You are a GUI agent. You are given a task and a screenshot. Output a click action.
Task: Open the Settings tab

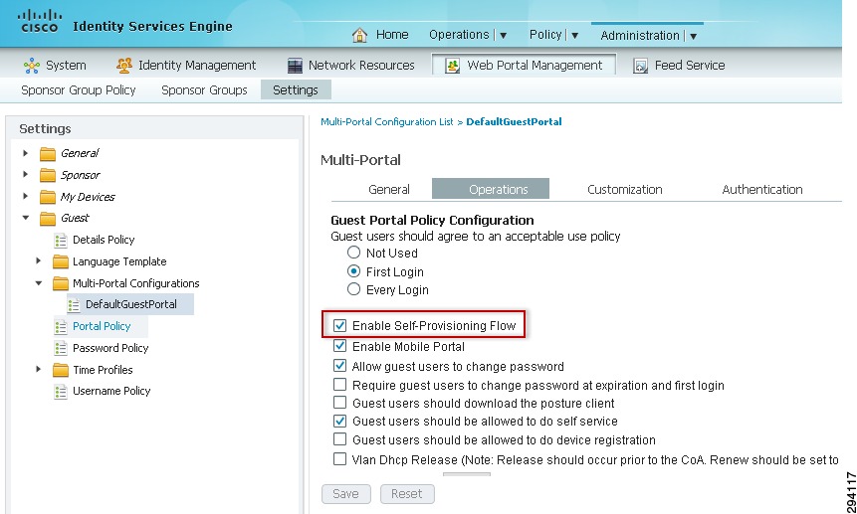(296, 90)
